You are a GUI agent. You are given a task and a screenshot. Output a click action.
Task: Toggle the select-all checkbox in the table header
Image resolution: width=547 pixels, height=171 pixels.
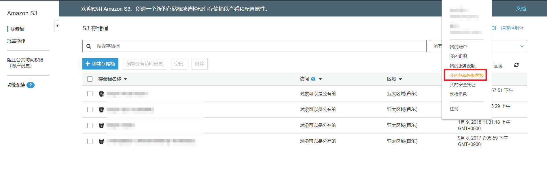pos(90,79)
